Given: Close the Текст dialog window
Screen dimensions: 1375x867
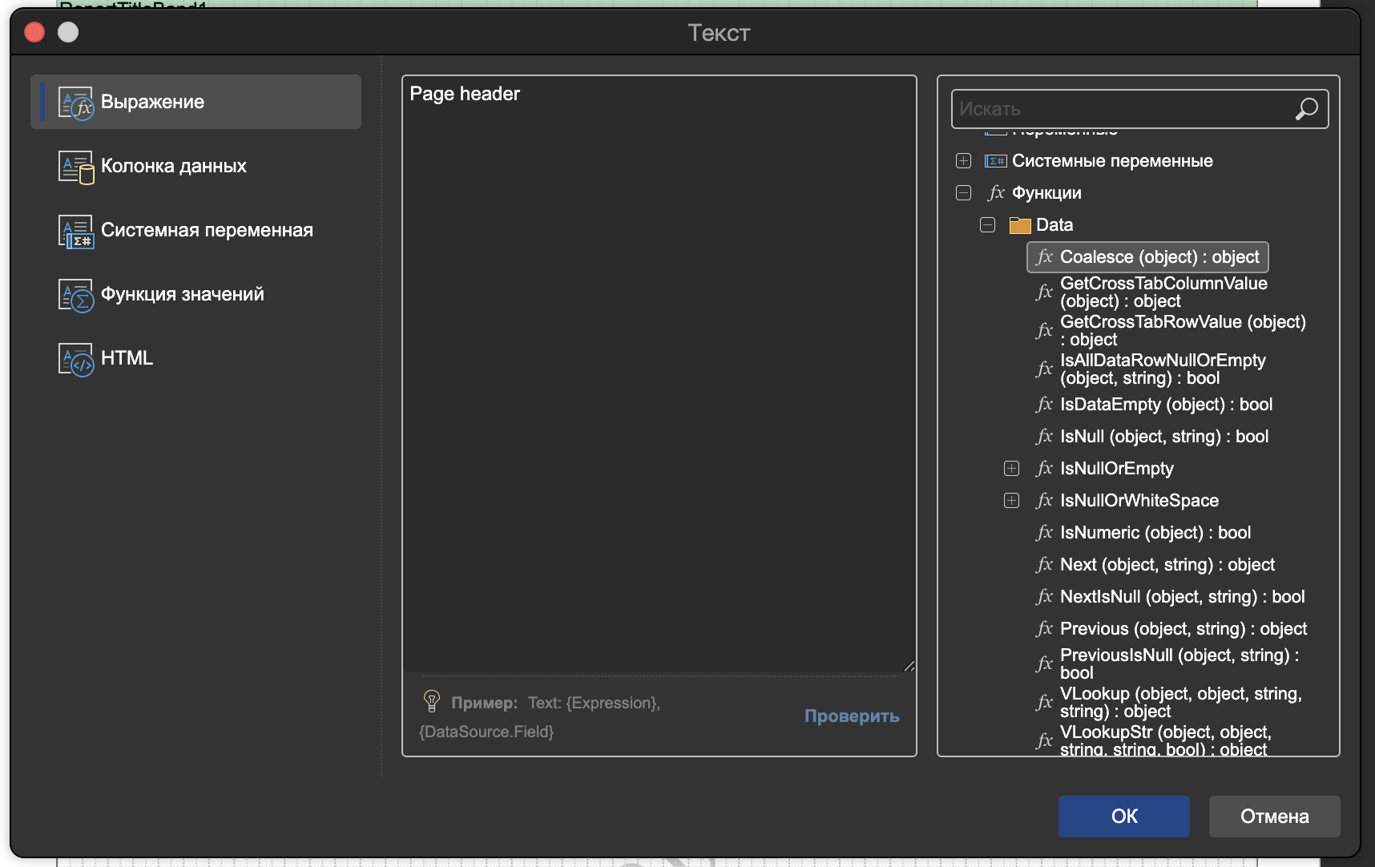Looking at the screenshot, I should (x=34, y=32).
